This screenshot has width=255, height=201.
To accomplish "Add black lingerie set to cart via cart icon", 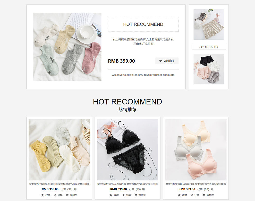I will [135, 195].
